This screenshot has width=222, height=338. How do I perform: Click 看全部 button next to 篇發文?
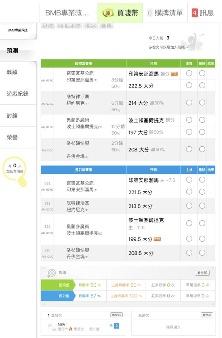point(116,315)
